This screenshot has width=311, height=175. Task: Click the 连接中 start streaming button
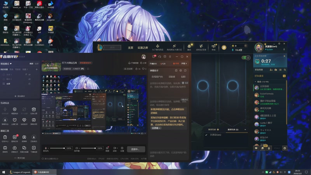pos(136,149)
